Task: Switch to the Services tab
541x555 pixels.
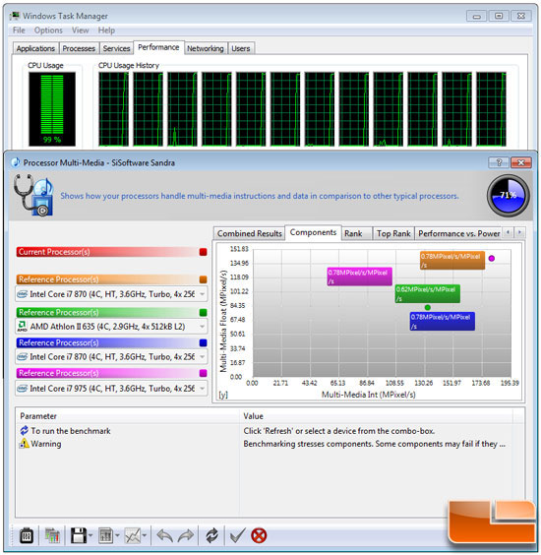Action: pos(116,48)
